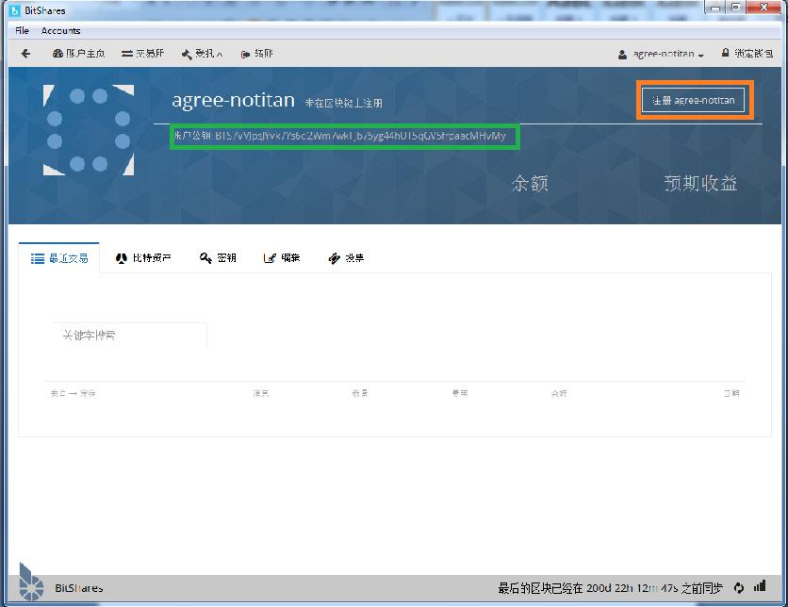Open the Accounts menu

[x=59, y=29]
